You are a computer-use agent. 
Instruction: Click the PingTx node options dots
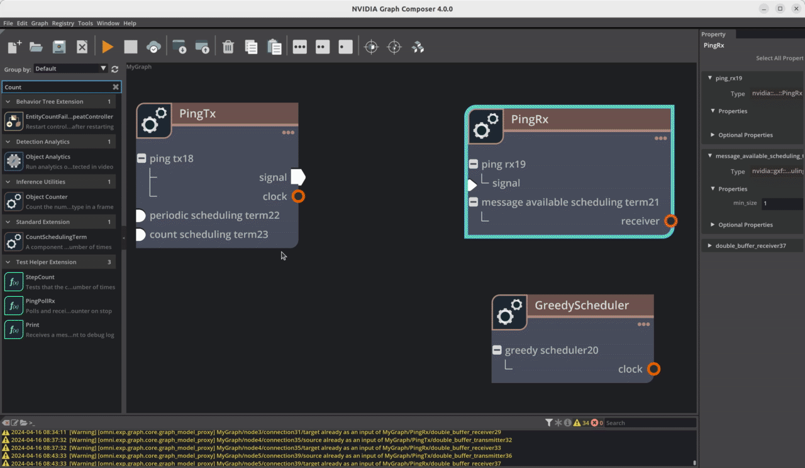(x=288, y=133)
